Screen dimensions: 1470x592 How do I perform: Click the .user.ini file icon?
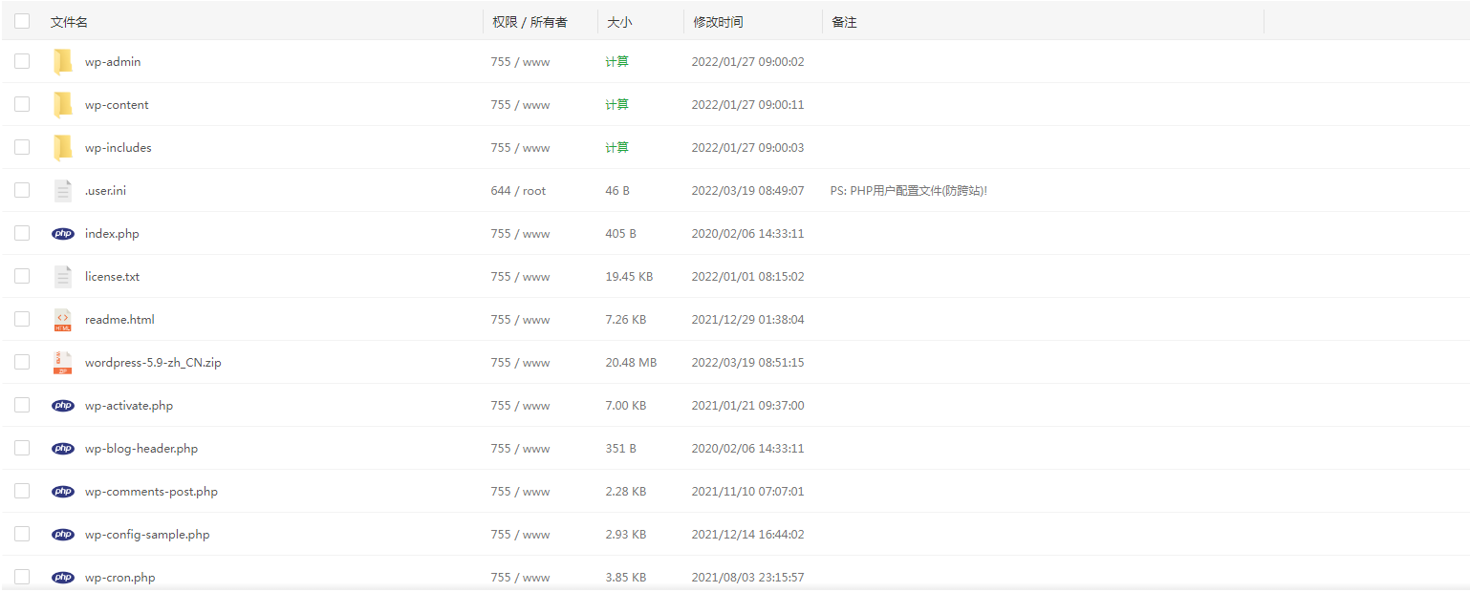coord(63,190)
